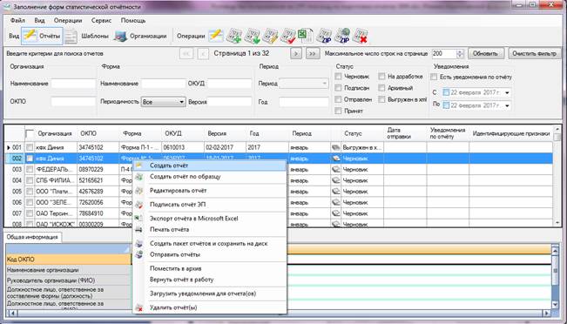Enable the Отправлен status checkbox
The image size is (567, 324).
click(338, 99)
